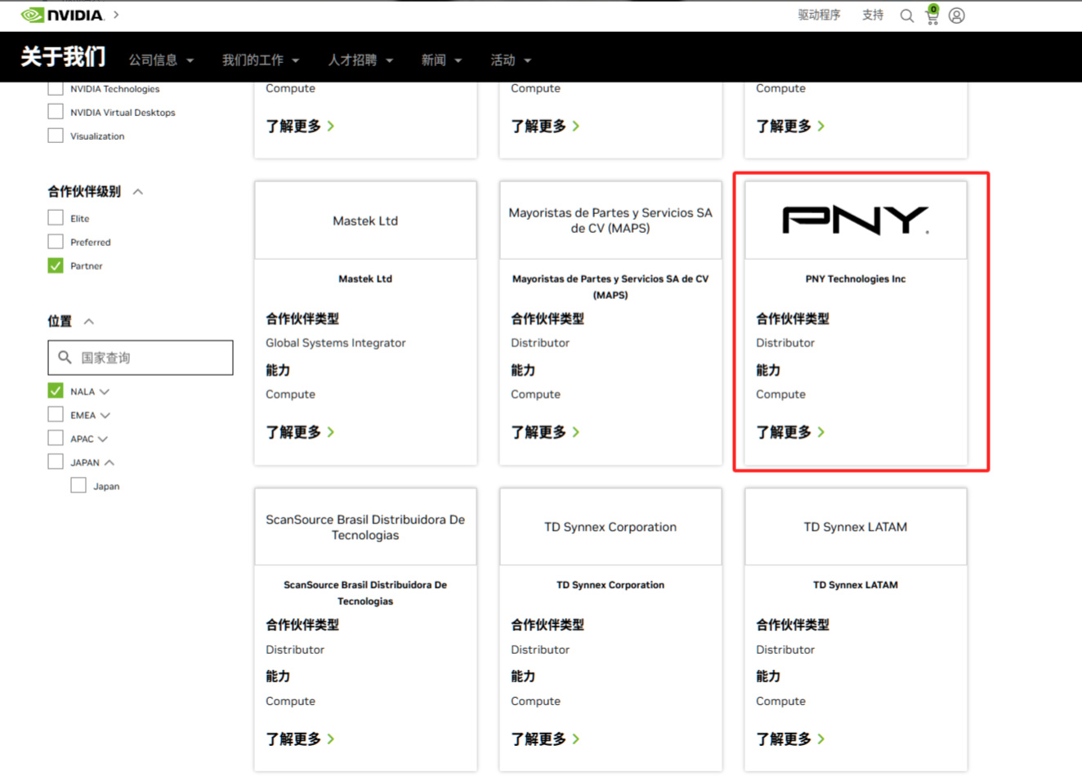The image size is (1082, 777).
Task: Expand the APAC region chevron
Action: click(x=103, y=439)
